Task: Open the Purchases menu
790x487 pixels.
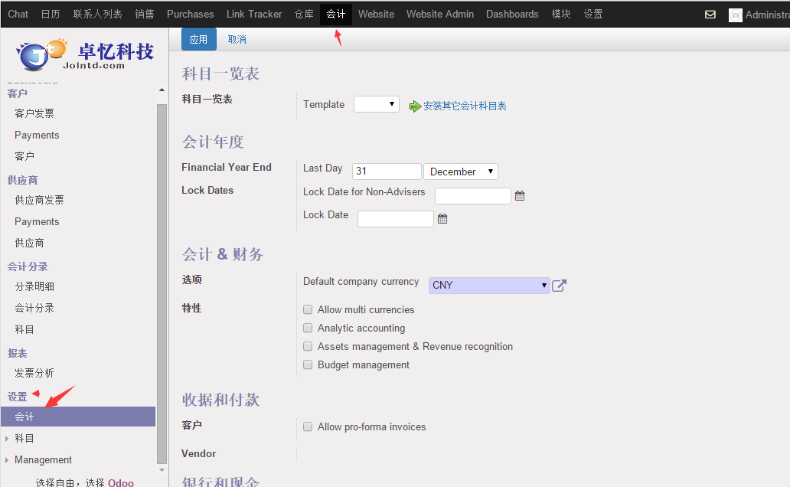Action: (x=190, y=14)
